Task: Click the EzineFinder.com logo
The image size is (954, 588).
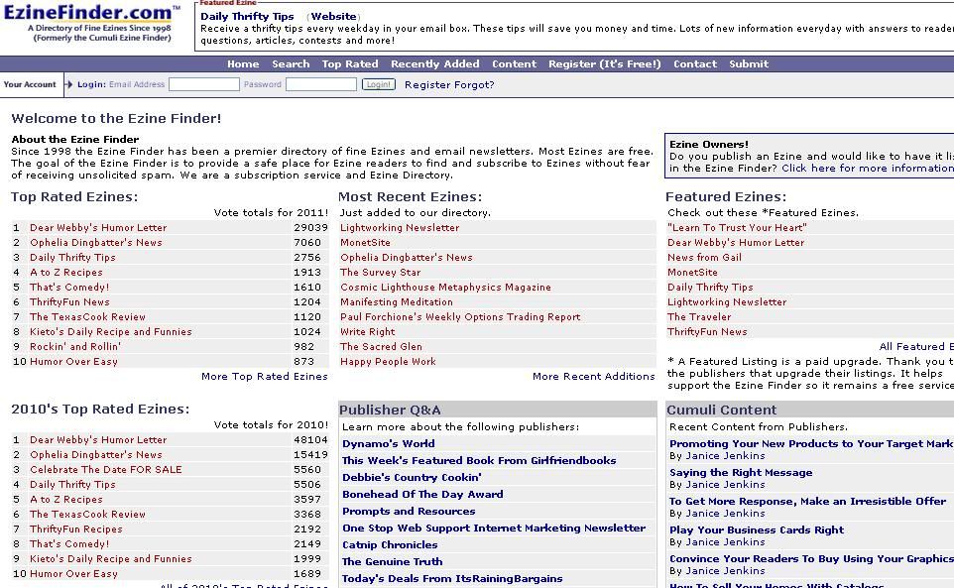Action: click(x=92, y=23)
